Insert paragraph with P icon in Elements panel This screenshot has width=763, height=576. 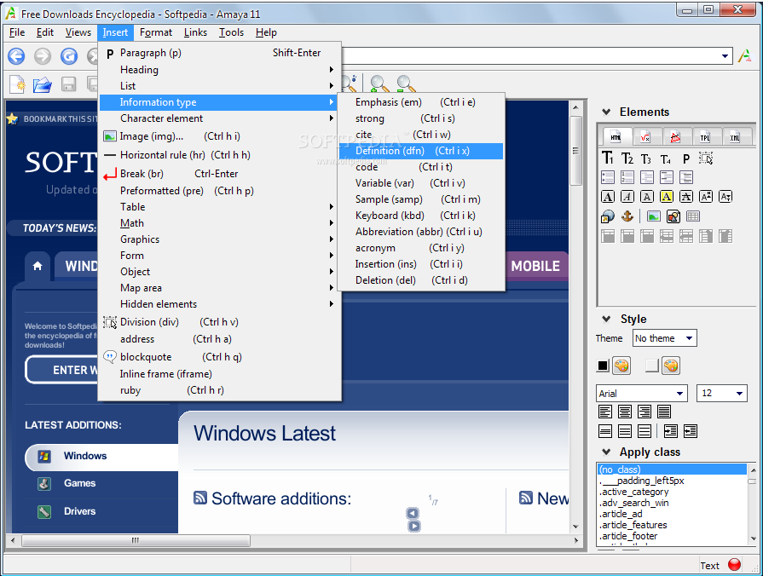coord(686,159)
